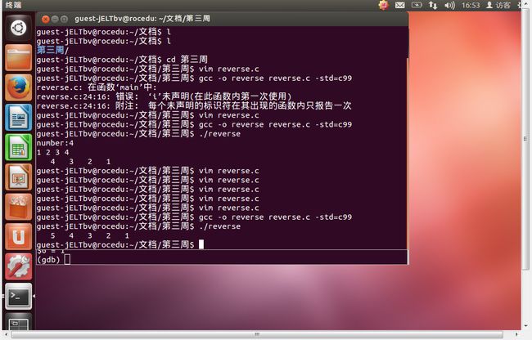
Task: Open Ubuntu Software Center
Action: coord(18,207)
